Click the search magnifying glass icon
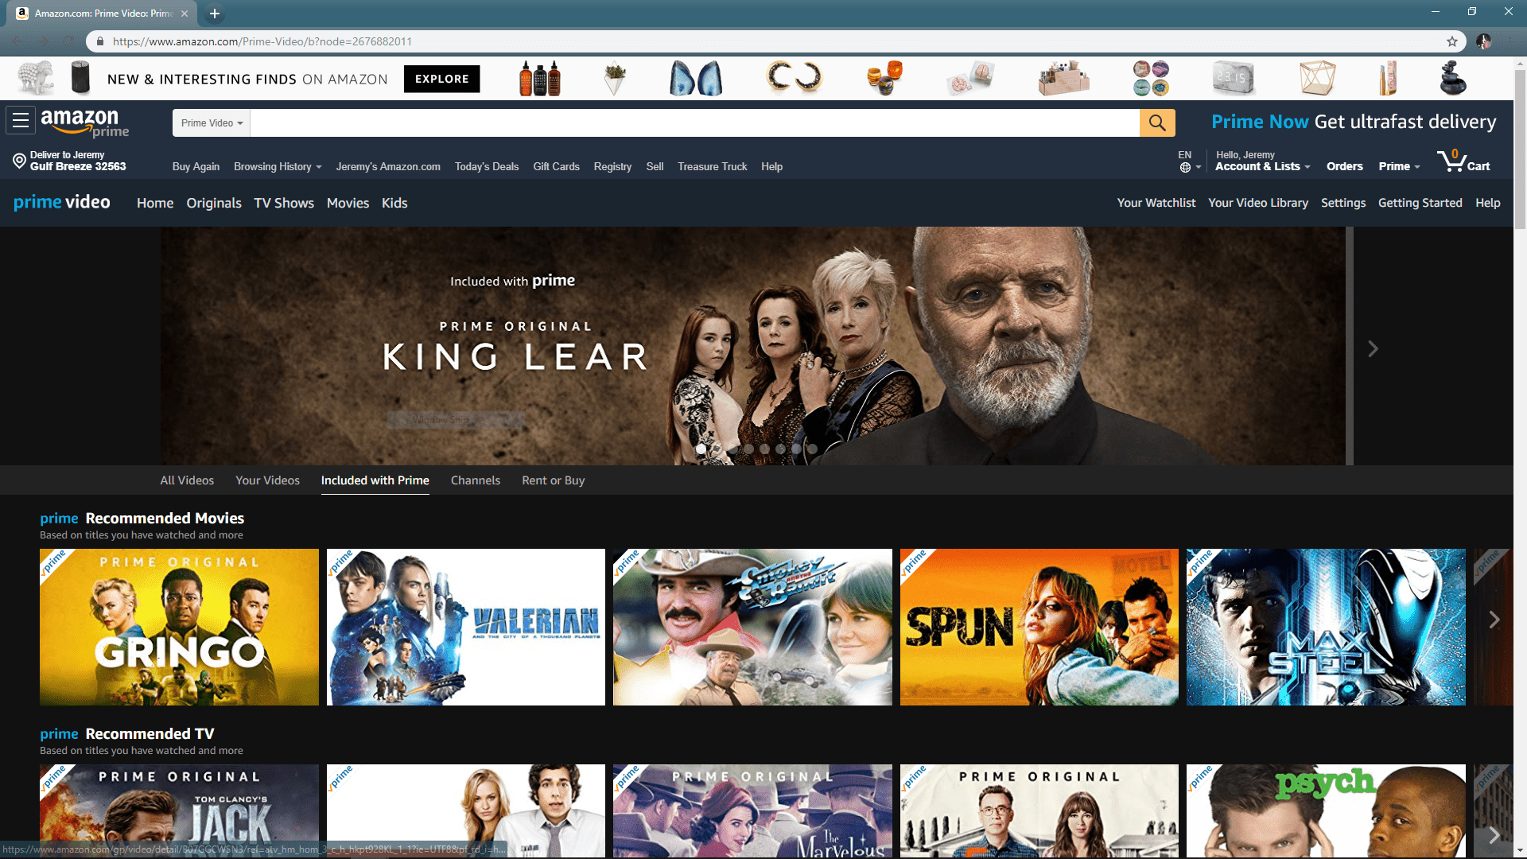Image resolution: width=1527 pixels, height=859 pixels. tap(1157, 122)
